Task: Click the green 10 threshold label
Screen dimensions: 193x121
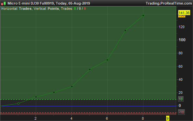Action: (x=181, y=99)
